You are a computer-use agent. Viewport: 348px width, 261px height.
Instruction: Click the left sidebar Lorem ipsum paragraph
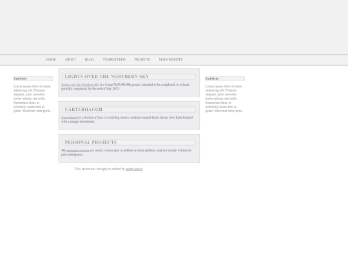pyautogui.click(x=32, y=99)
